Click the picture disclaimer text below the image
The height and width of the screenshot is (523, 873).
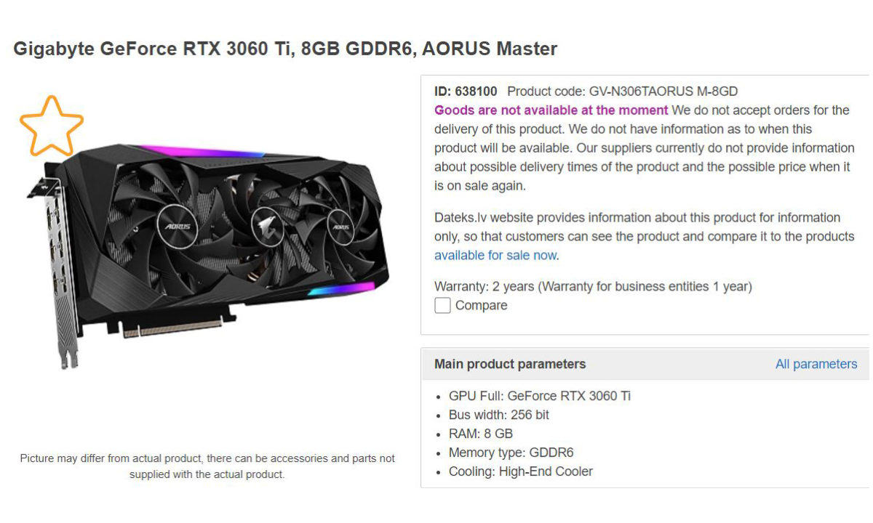pos(207,466)
